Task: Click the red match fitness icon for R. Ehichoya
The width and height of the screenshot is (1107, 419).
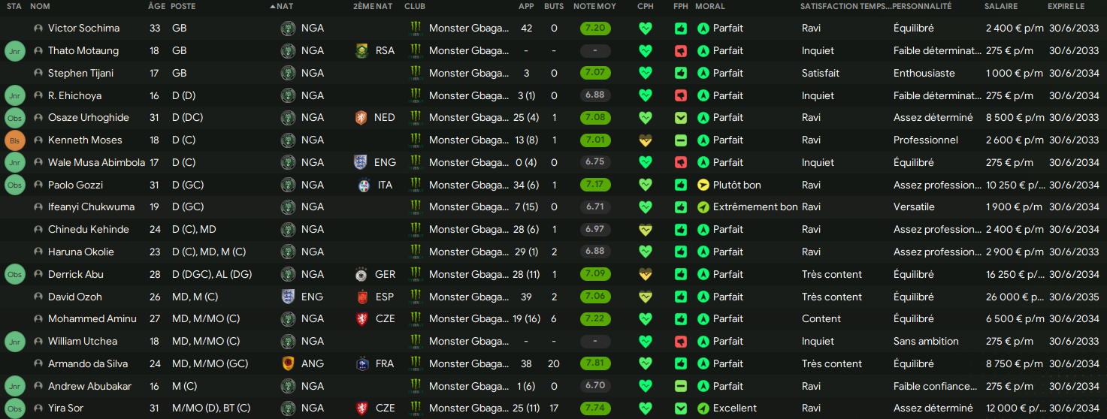Action: pyautogui.click(x=680, y=95)
